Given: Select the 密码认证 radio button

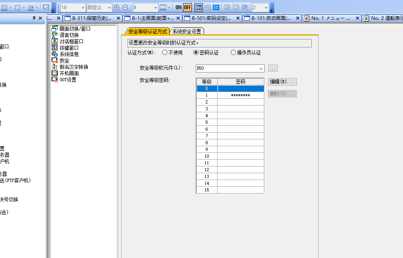Looking at the screenshot, I should tap(196, 53).
